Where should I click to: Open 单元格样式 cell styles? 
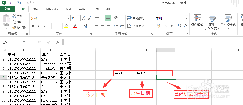pos(228,22)
